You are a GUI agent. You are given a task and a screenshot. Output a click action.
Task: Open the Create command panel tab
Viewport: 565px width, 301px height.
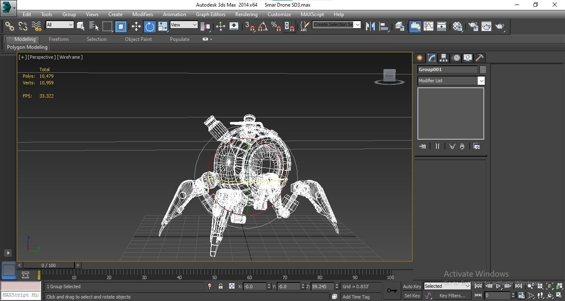click(420, 58)
